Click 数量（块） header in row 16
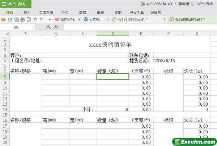 [x=112, y=120]
